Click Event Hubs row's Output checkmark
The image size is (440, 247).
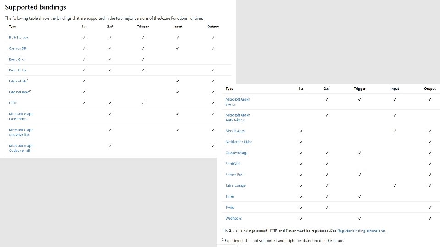[x=213, y=70]
